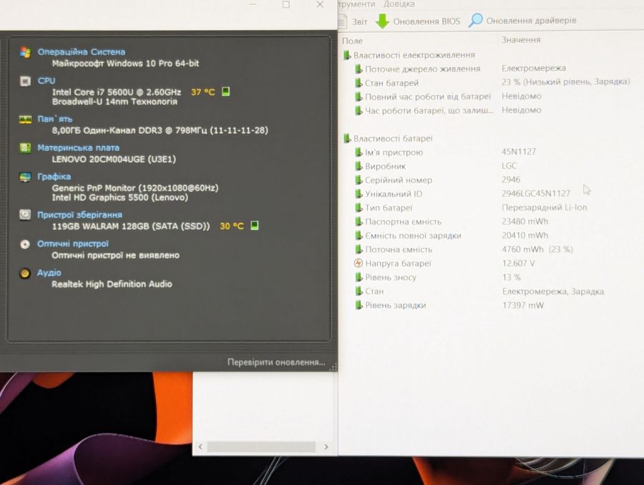Open the Довідка menu
The image size is (644, 485).
coord(399,4)
